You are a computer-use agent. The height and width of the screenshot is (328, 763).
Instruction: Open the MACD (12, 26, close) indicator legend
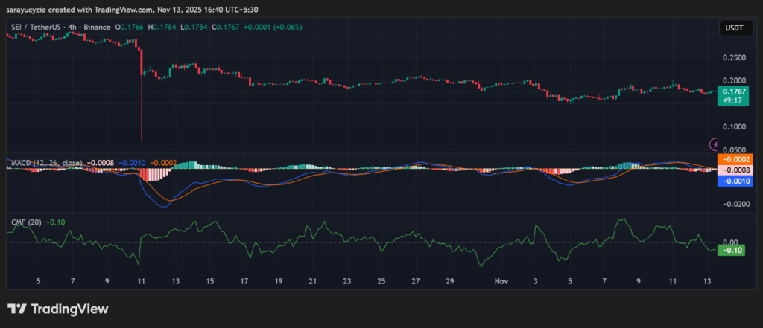pos(45,161)
